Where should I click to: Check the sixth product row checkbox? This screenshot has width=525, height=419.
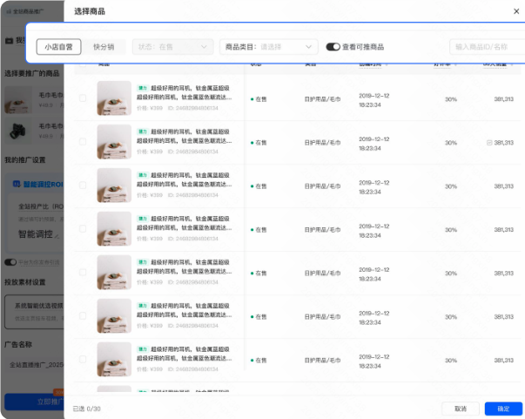tap(83, 316)
